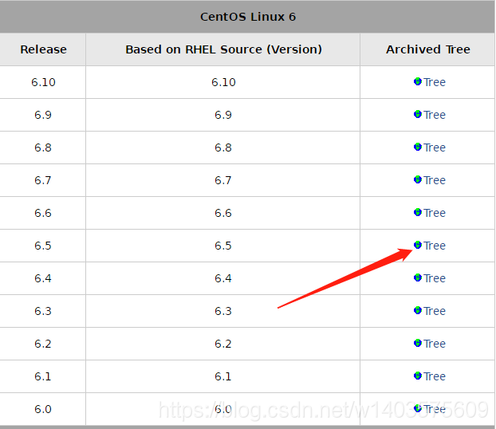Select the 6.0 cell in Release column

coord(43,409)
